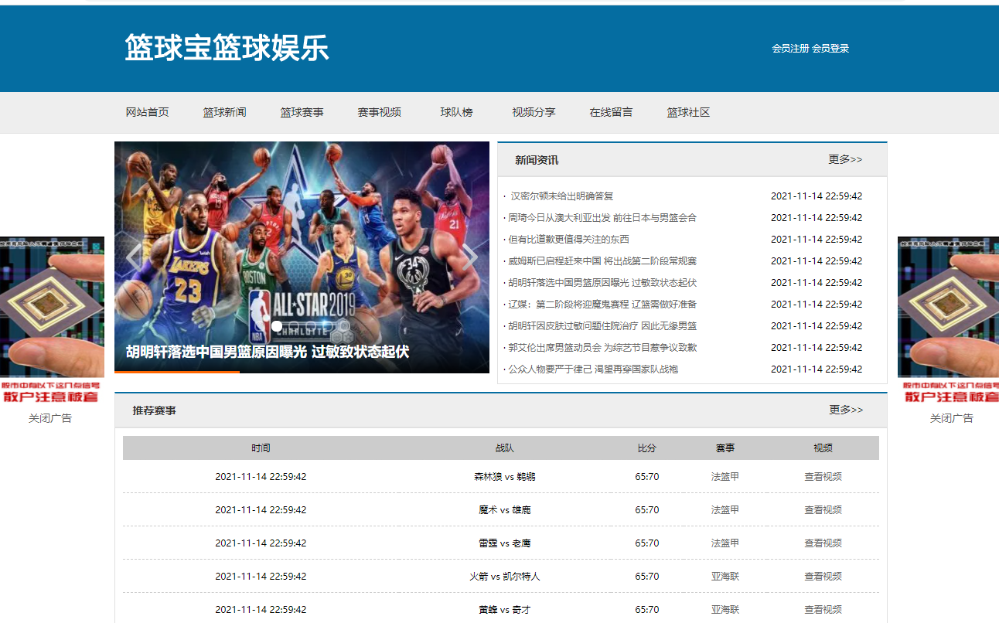
Task: Click 法篮甲 league in 森林狼 row
Action: click(x=725, y=477)
